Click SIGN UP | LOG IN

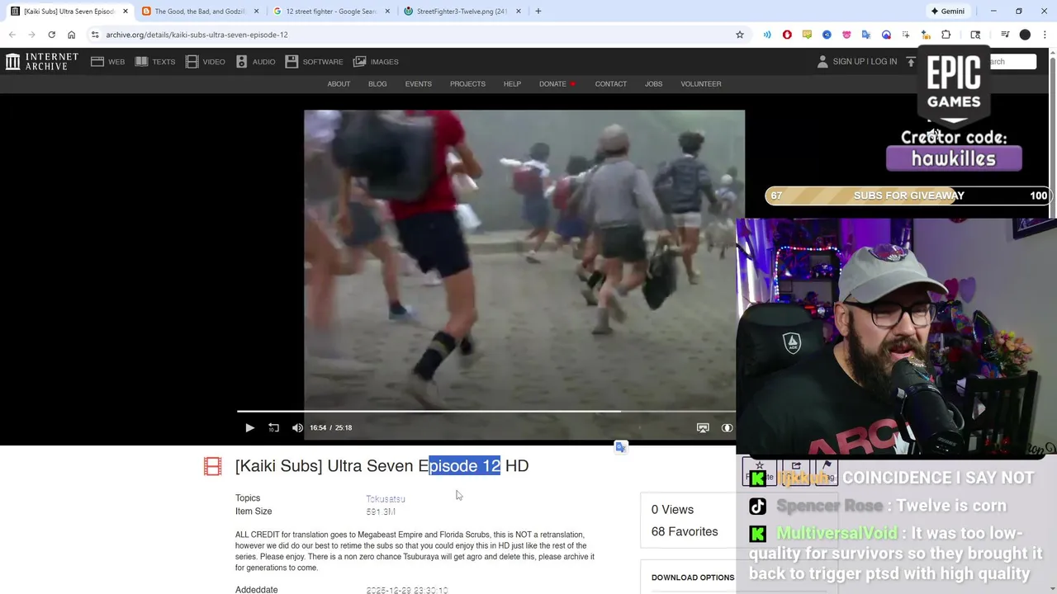coord(857,62)
